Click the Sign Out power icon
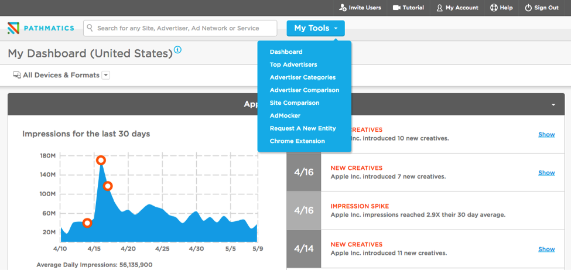The height and width of the screenshot is (270, 571). (x=528, y=8)
